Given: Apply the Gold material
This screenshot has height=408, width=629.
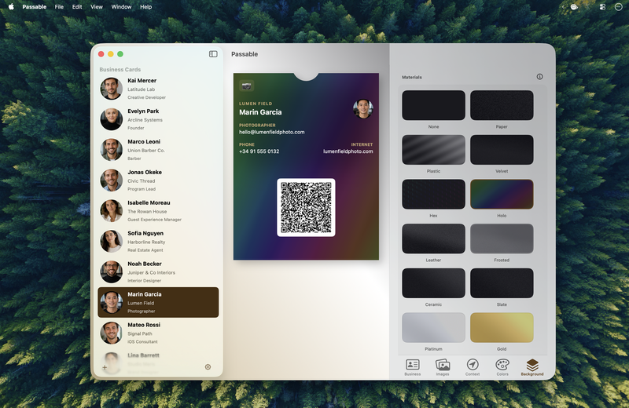Looking at the screenshot, I should [502, 327].
